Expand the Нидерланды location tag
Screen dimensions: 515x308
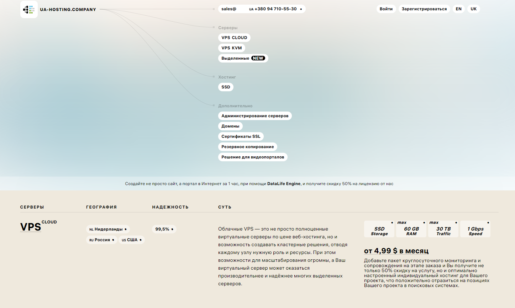point(108,229)
